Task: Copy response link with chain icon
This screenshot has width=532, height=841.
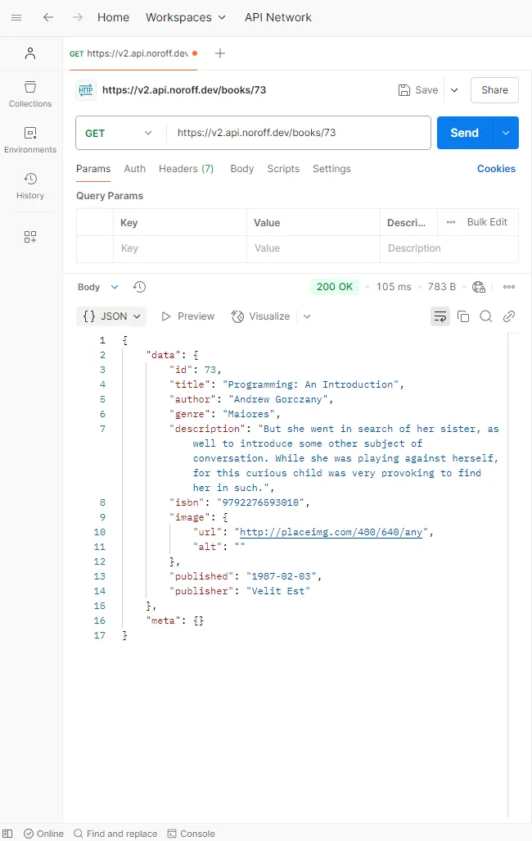Action: (509, 316)
